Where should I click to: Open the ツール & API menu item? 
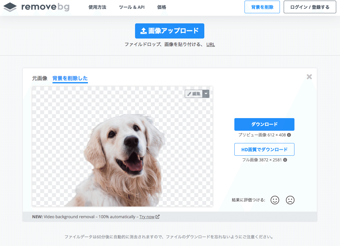click(x=132, y=7)
